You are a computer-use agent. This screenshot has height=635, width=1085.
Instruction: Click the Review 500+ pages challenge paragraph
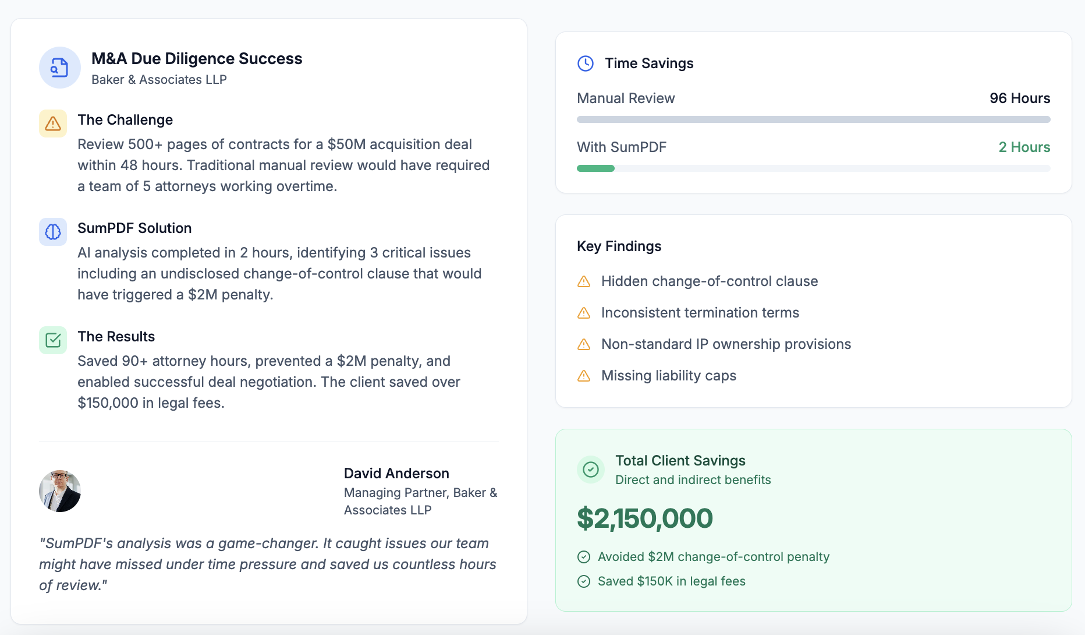pos(284,165)
